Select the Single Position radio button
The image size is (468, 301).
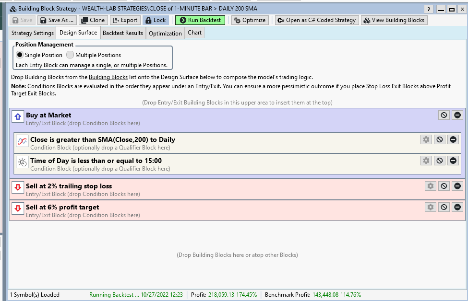(x=20, y=55)
